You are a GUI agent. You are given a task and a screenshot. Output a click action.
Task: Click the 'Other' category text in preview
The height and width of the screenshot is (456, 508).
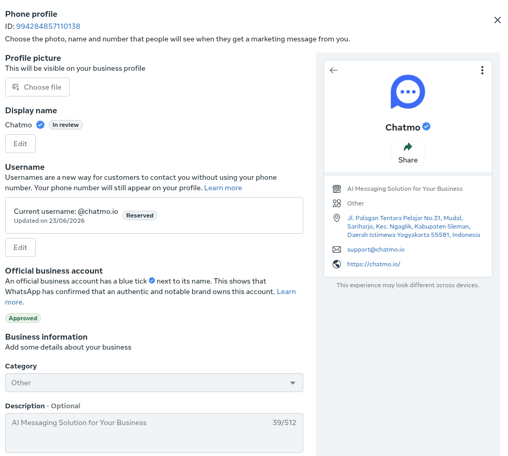point(356,203)
